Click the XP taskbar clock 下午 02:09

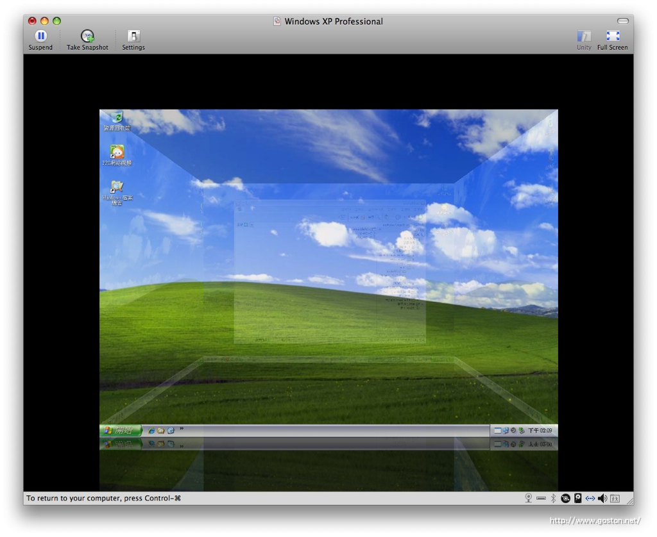pos(540,430)
